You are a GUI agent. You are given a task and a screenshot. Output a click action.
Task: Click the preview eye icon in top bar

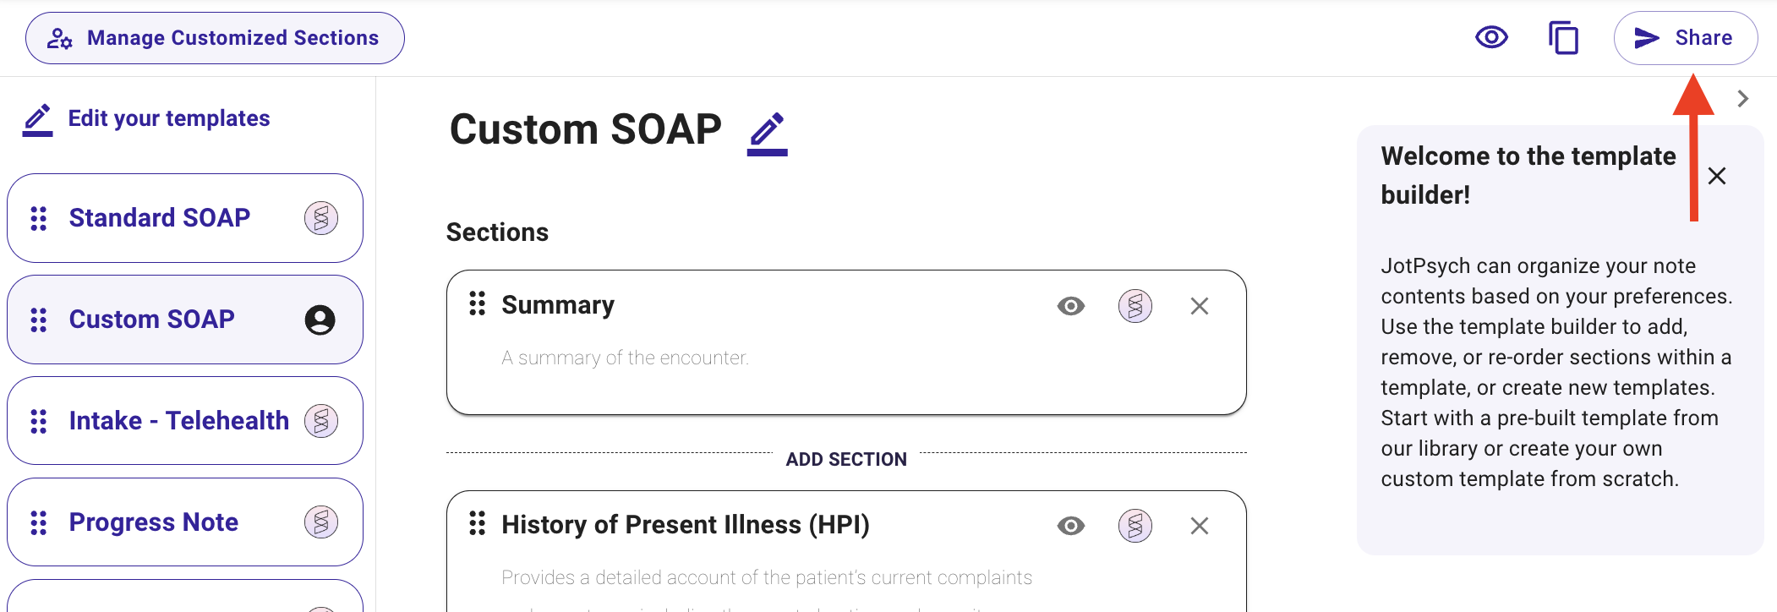(1491, 37)
